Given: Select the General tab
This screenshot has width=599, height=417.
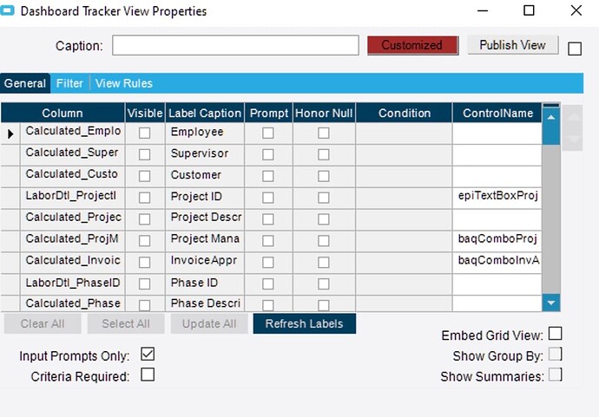Looking at the screenshot, I should [x=25, y=83].
